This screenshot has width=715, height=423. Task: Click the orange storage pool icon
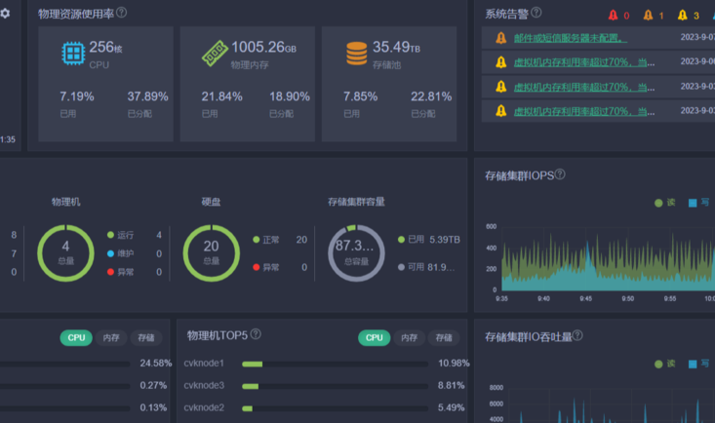[x=357, y=54]
